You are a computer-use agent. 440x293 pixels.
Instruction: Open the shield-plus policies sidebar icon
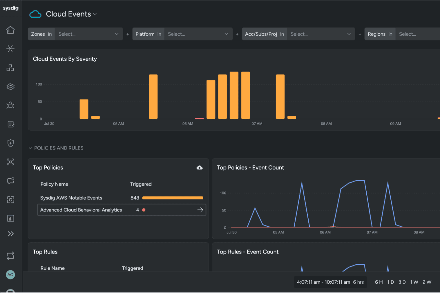pyautogui.click(x=10, y=143)
